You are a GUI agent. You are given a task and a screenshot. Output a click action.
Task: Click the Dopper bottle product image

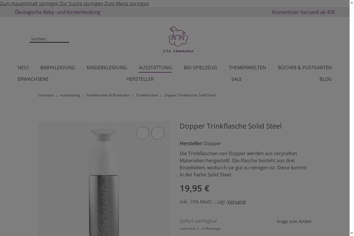104,179
